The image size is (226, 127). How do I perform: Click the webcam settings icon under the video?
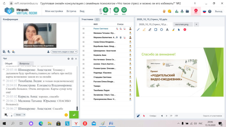click(x=4, y=52)
